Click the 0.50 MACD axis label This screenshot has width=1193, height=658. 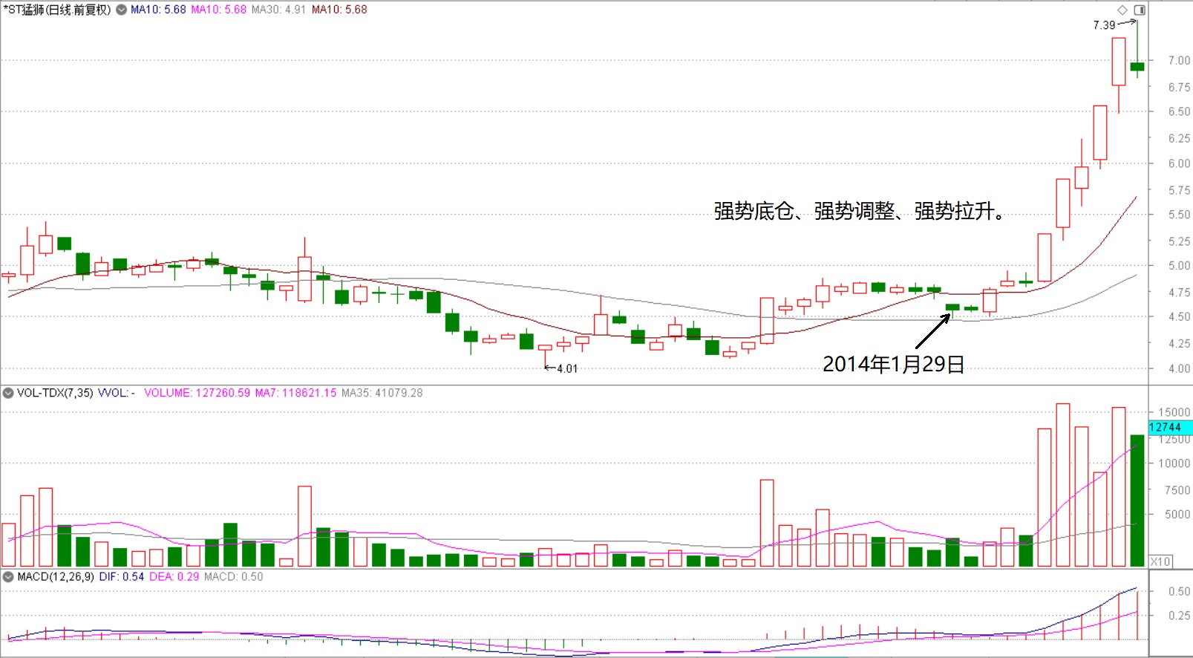tap(1179, 591)
